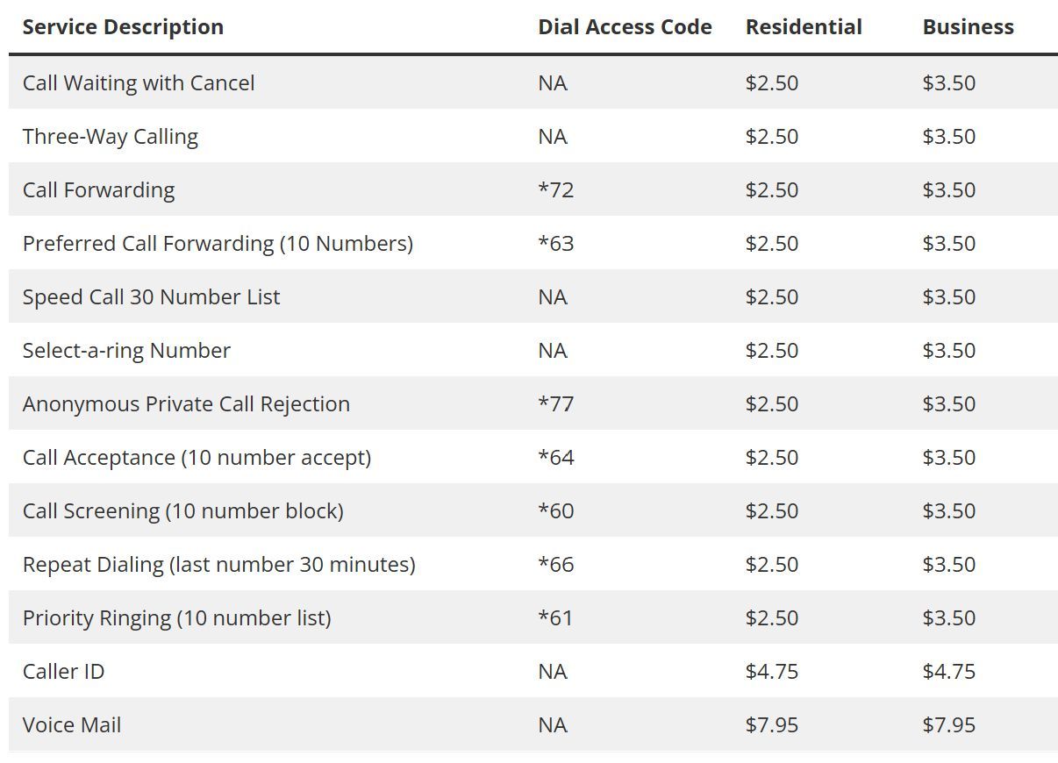This screenshot has height=763, width=1058.
Task: Select the Residential column header
Action: (x=804, y=27)
